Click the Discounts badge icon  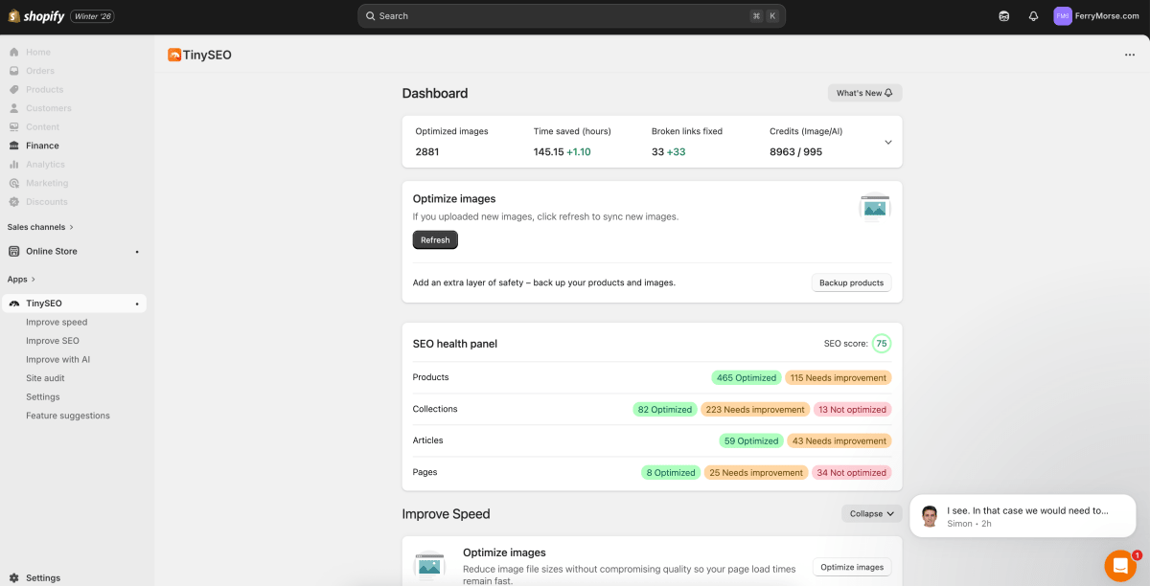(14, 201)
